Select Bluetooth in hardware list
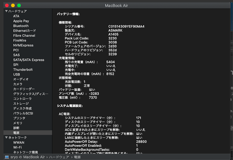Viewport: 233px width, 160px height. [21, 26]
